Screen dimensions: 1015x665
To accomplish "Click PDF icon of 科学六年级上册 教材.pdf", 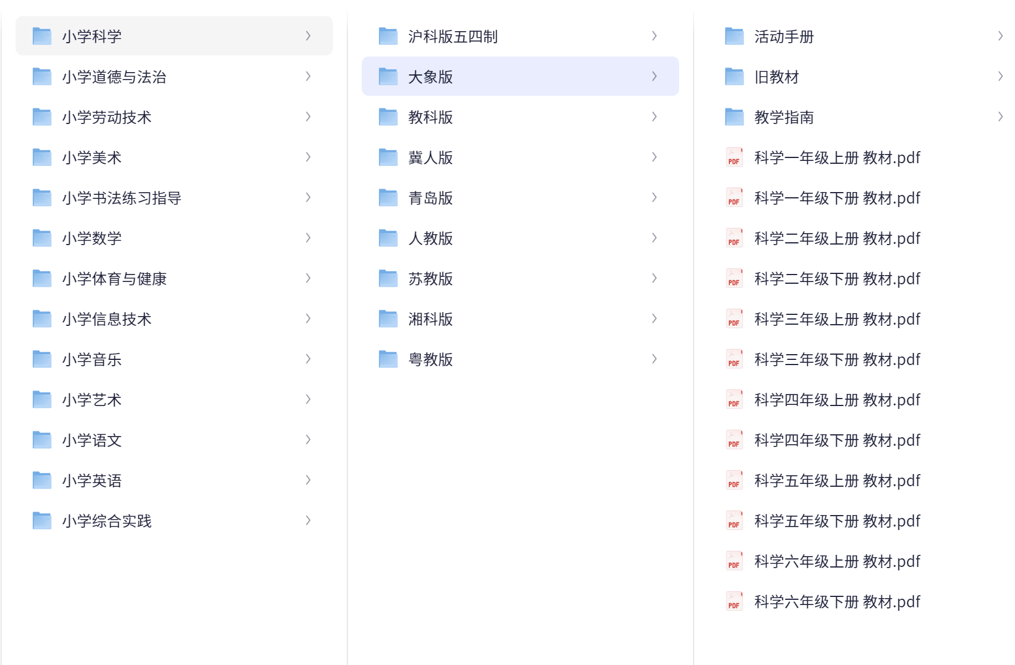I will tap(735, 561).
